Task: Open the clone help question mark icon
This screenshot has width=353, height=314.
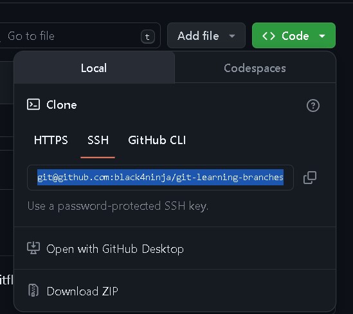Action: (x=313, y=106)
